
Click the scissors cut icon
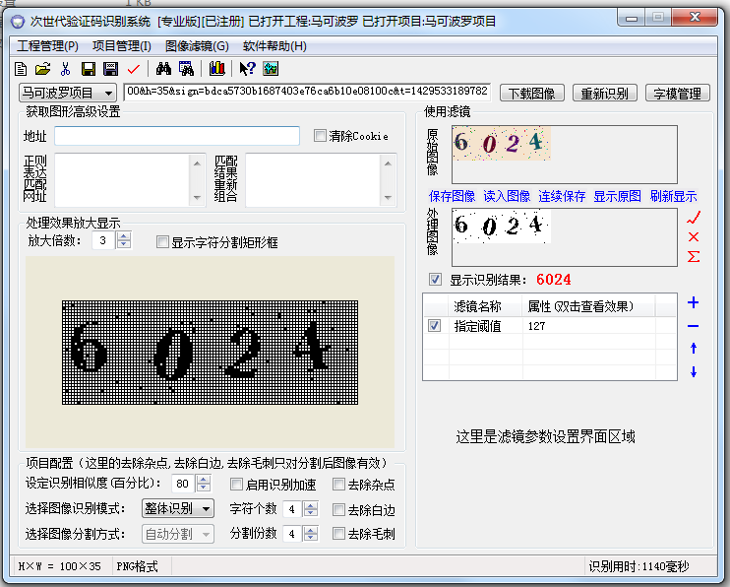point(65,69)
